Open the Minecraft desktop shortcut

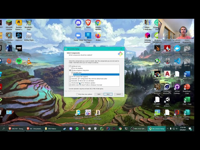point(9,25)
